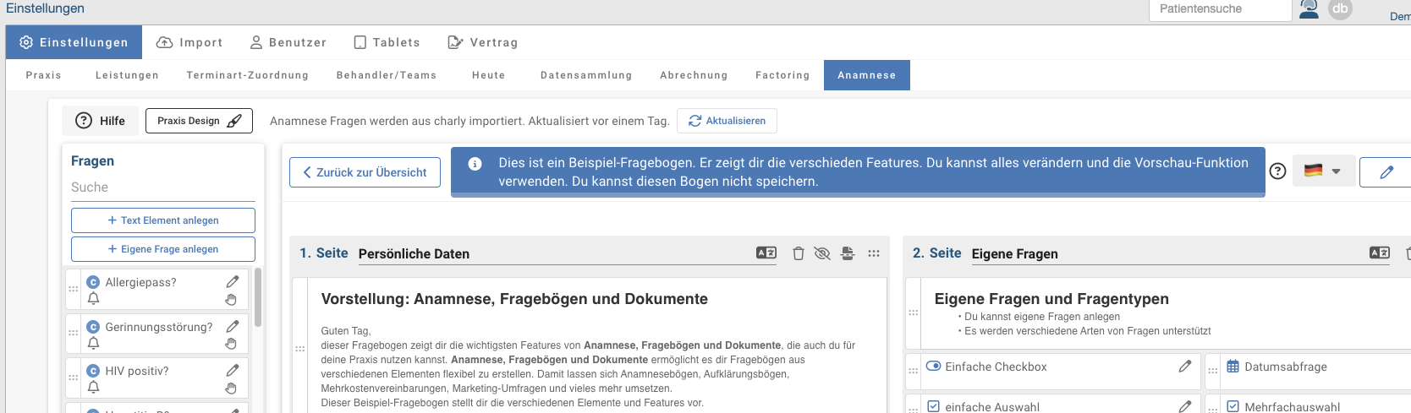This screenshot has height=413, width=1411.
Task: Click drag handle of Gerinnungsstörung? row
Action: click(x=74, y=333)
